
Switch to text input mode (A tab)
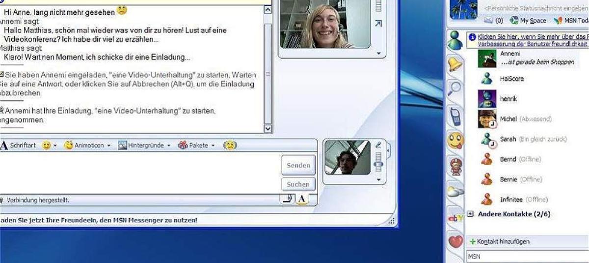(x=301, y=199)
